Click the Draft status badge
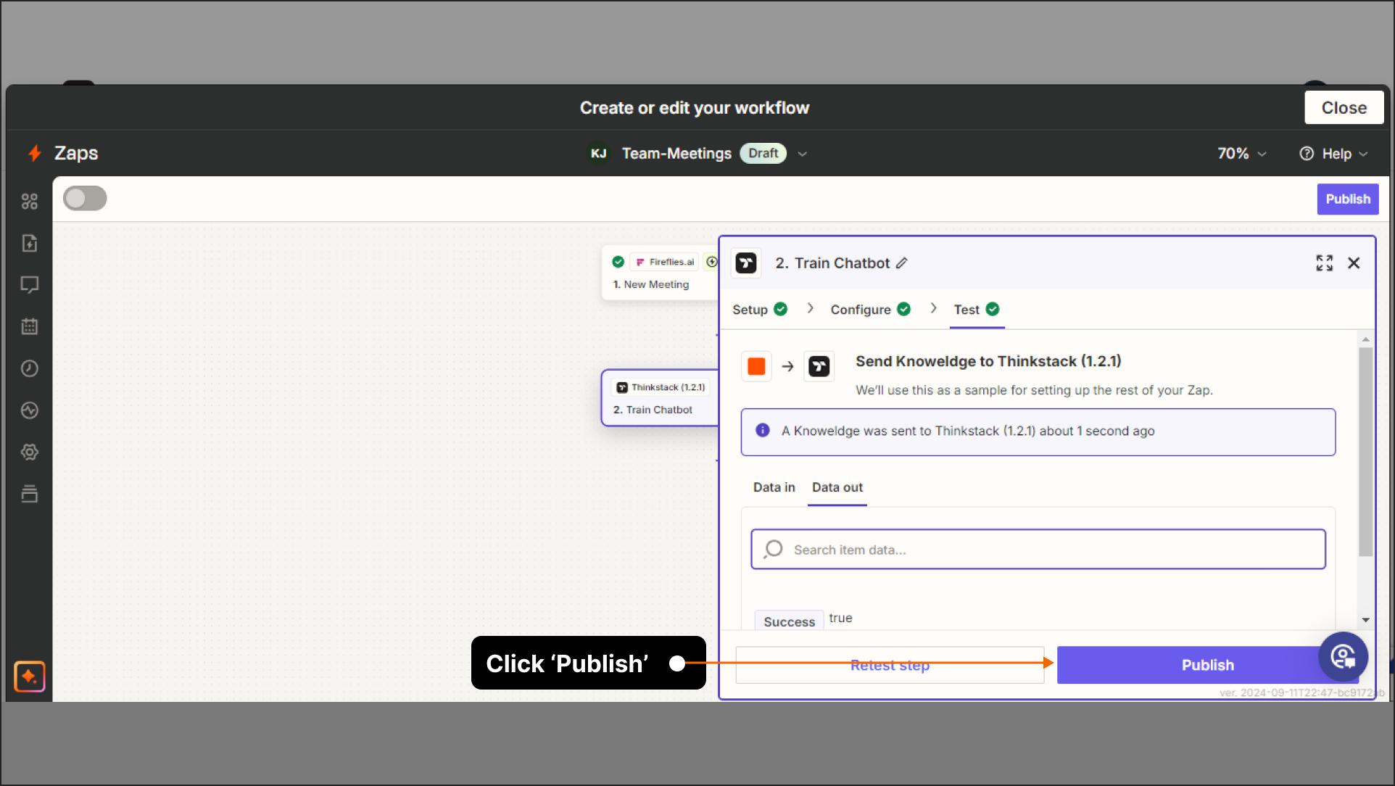 (763, 153)
